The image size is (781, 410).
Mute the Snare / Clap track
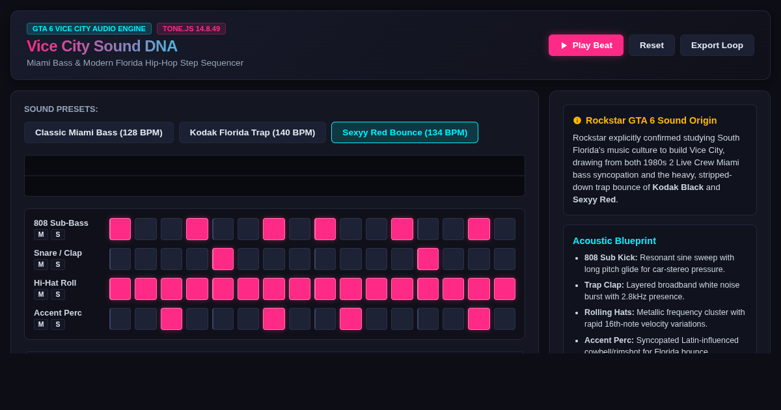point(41,264)
